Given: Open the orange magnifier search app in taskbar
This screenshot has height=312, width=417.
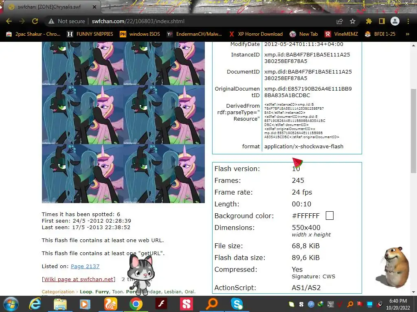Looking at the screenshot, I should click(212, 304).
